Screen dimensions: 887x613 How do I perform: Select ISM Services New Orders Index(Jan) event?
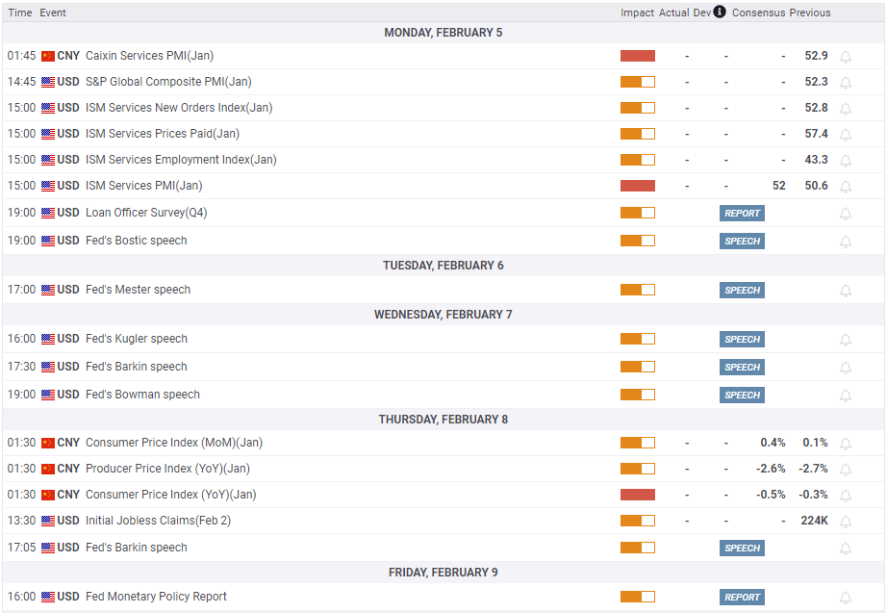(x=179, y=108)
